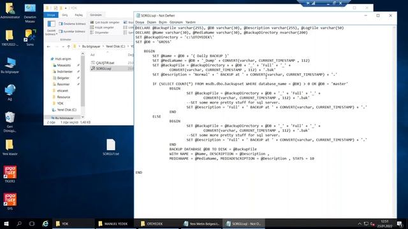
Task: Select Yerel Disk (C:) in navigation pane
Action: pyautogui.click(x=64, y=110)
